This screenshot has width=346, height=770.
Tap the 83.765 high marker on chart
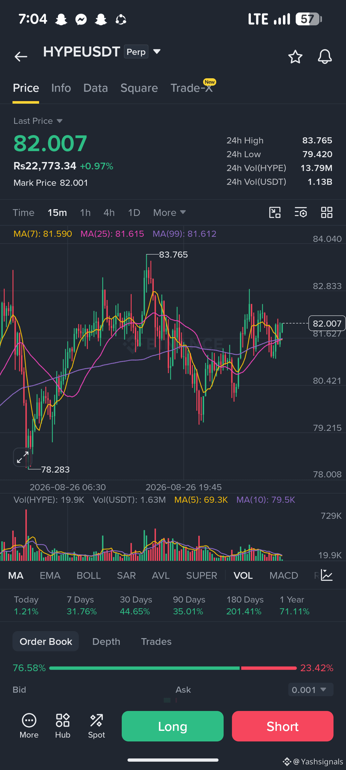[x=173, y=254]
